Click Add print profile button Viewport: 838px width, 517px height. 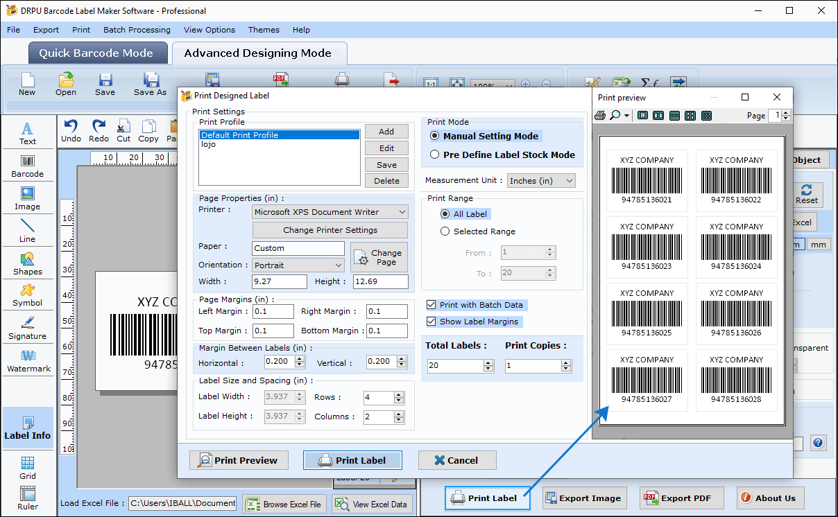coord(386,132)
